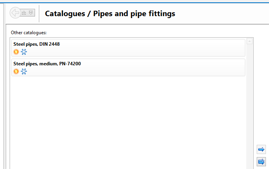The height and width of the screenshot is (169, 269).
Task: Click the double chevron up button
Action: tap(24, 13)
